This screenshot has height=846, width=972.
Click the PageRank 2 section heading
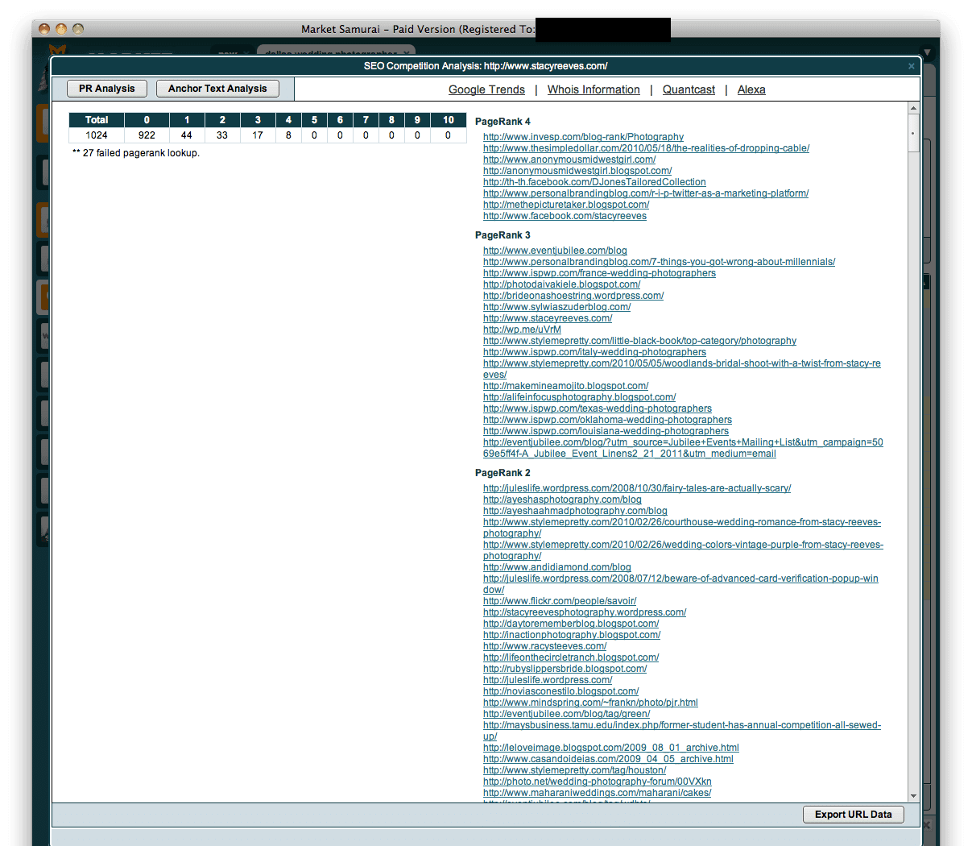tap(503, 473)
